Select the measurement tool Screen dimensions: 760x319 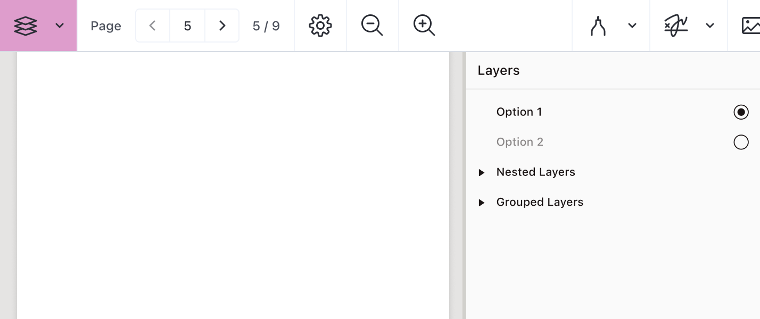coord(597,26)
